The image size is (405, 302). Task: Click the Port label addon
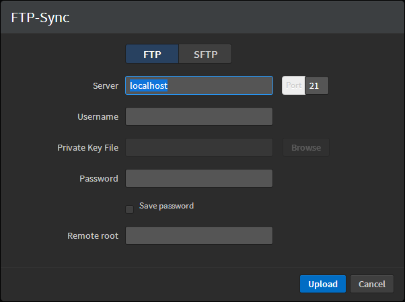293,86
